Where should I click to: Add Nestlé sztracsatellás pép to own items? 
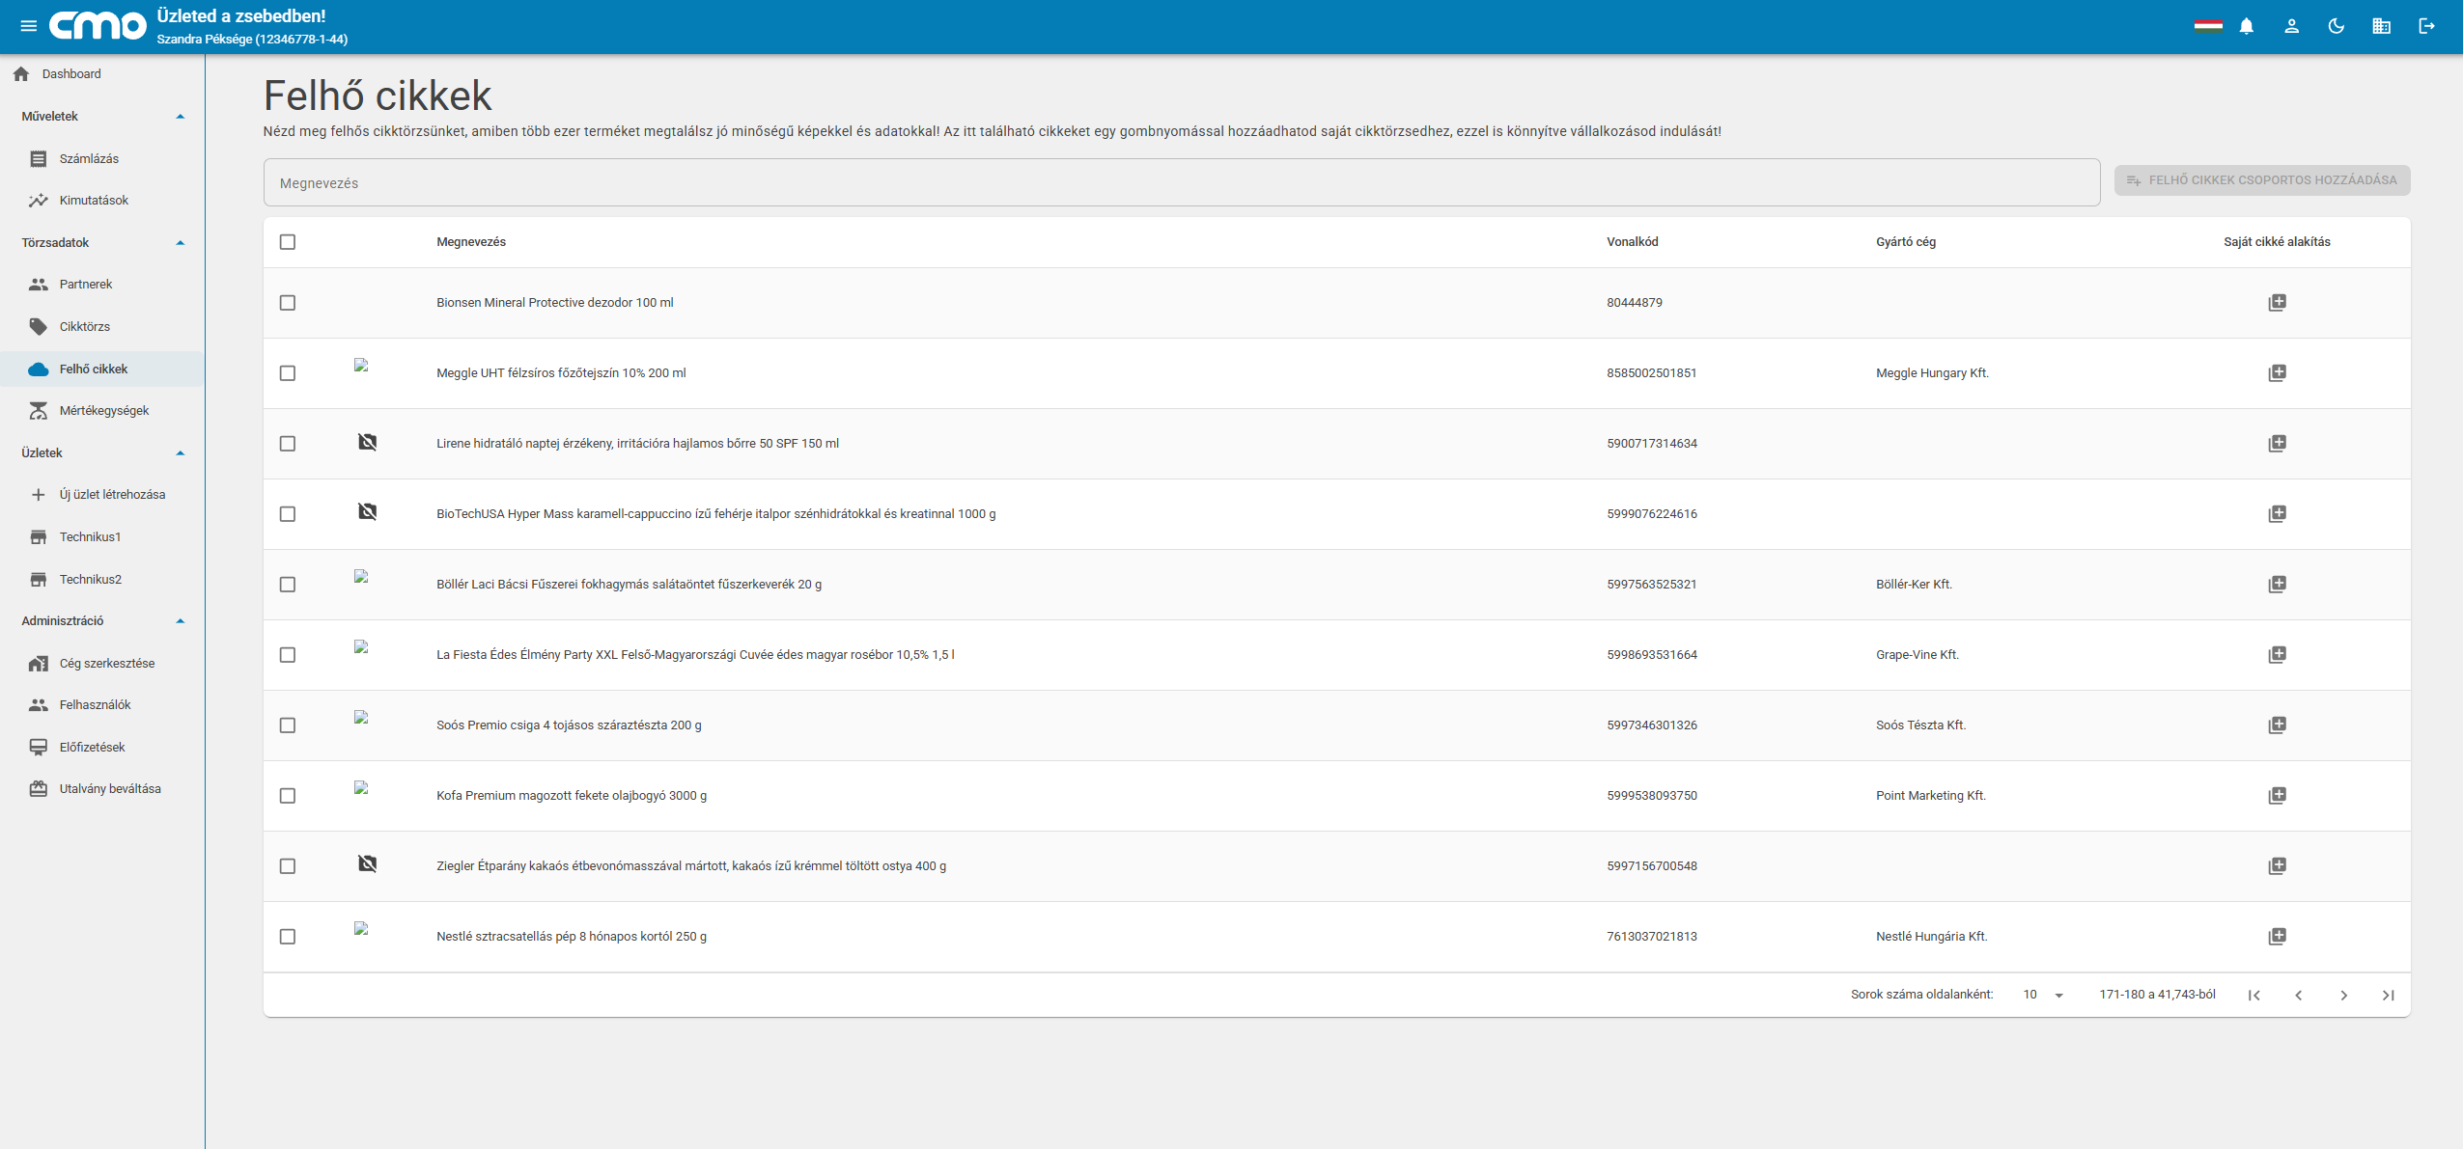click(2277, 937)
